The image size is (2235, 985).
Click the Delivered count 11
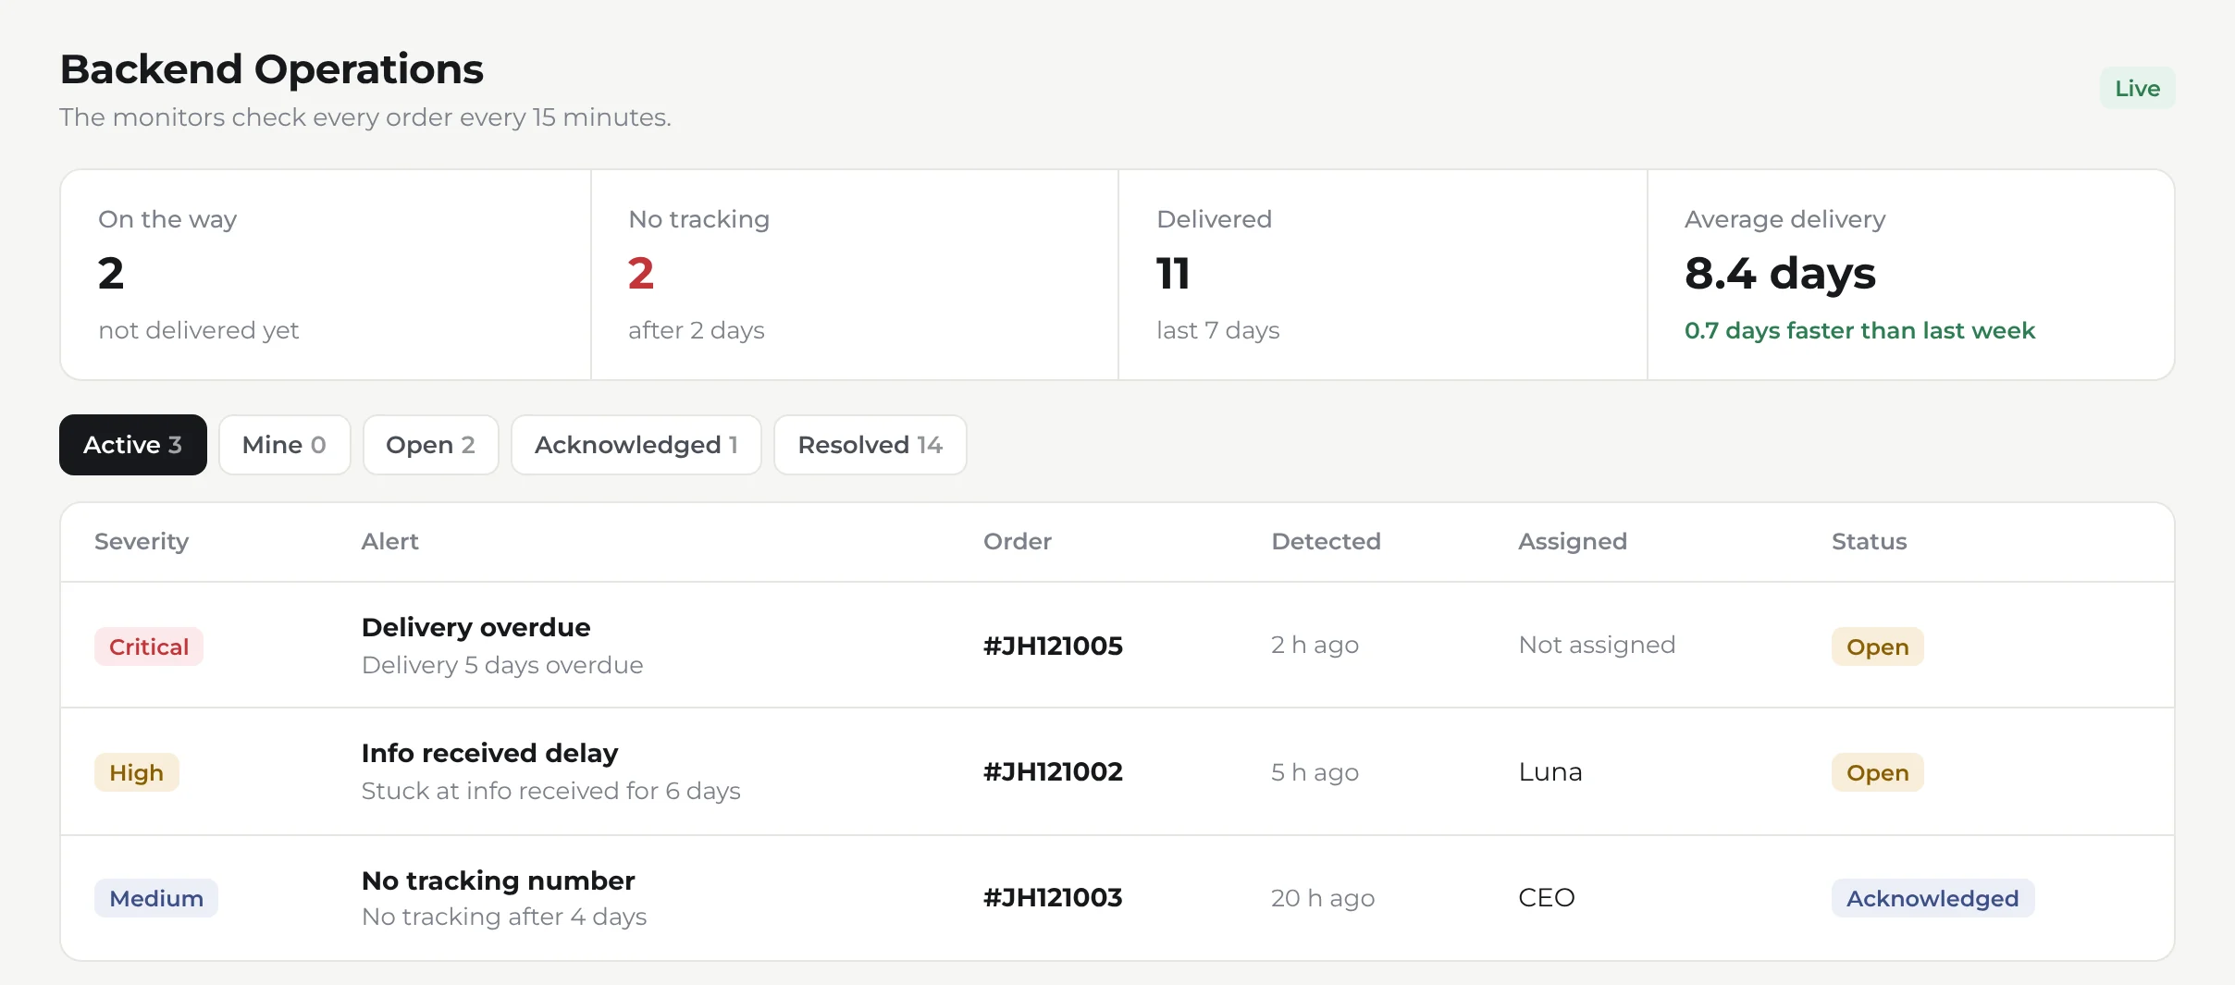point(1173,273)
